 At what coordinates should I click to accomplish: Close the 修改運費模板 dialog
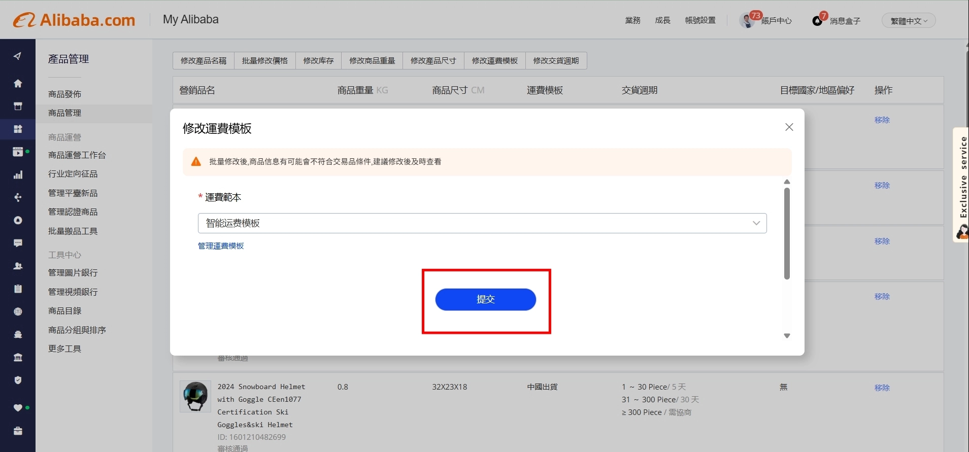click(x=789, y=127)
